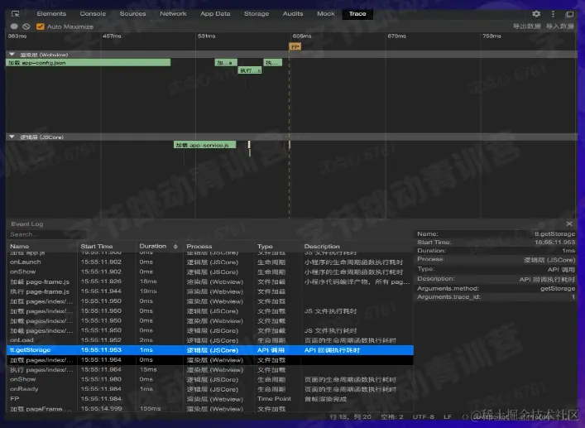Open the Console tab
The height and width of the screenshot is (428, 585).
(x=93, y=14)
